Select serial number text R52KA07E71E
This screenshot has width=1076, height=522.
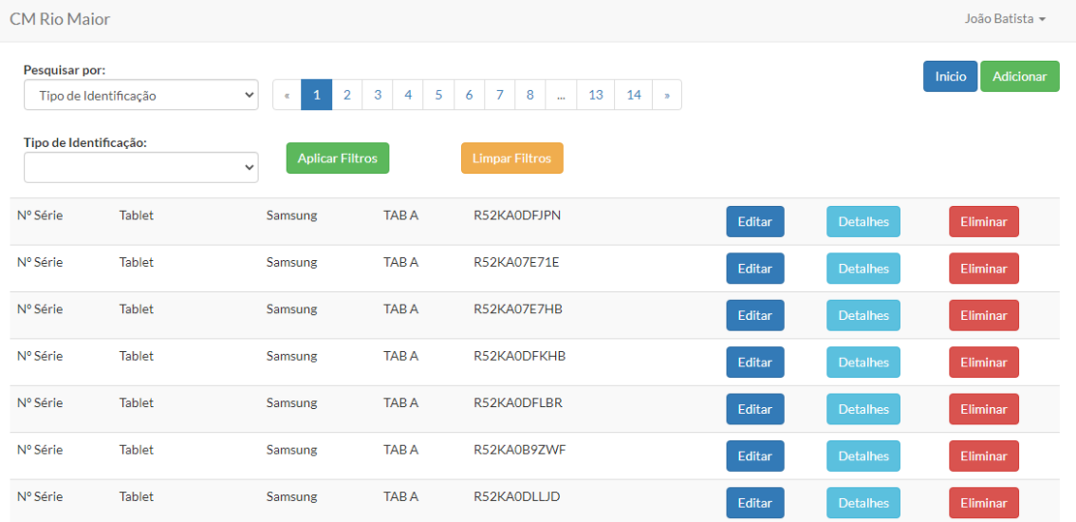pos(516,262)
